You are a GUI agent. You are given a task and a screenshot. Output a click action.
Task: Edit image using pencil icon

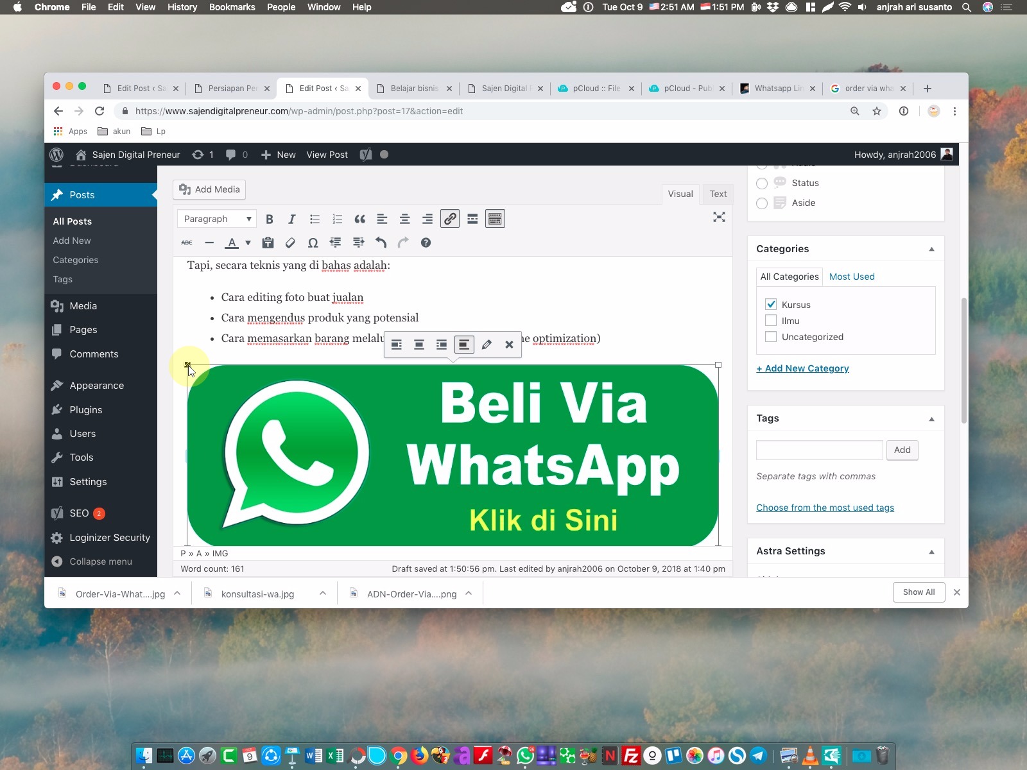487,345
